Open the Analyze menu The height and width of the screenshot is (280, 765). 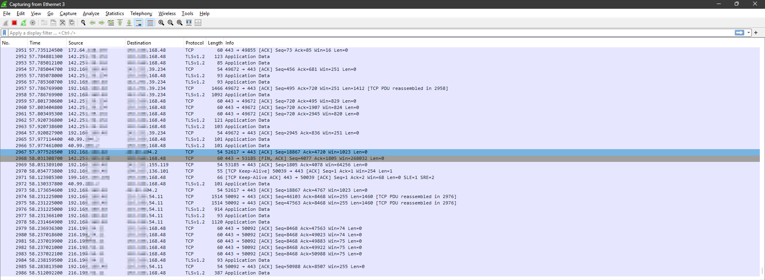91,14
